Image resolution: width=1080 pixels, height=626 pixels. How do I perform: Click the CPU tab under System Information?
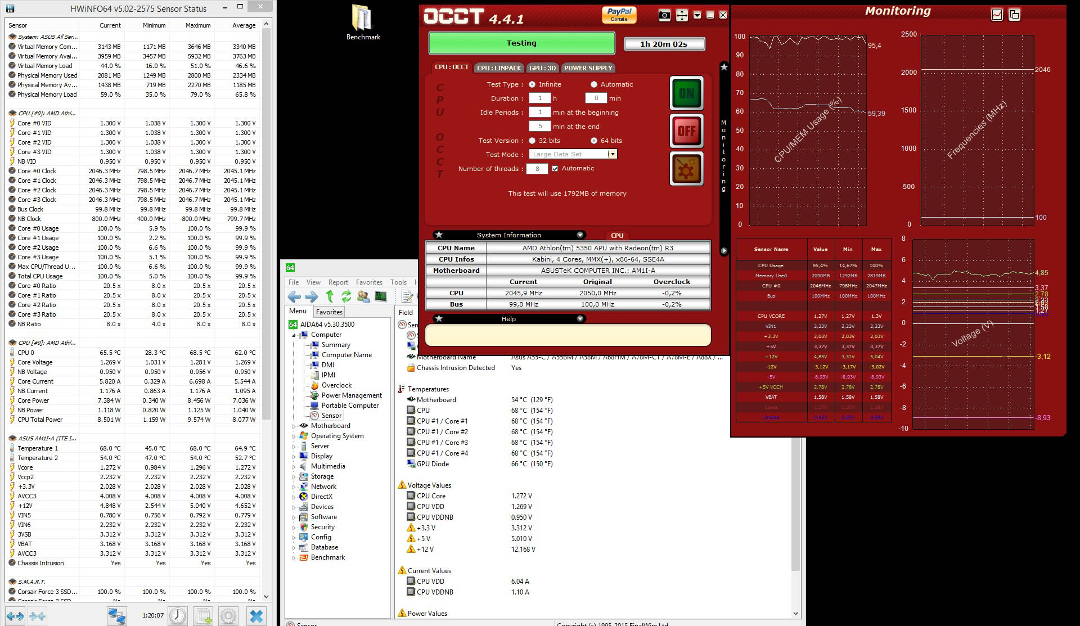click(x=617, y=236)
